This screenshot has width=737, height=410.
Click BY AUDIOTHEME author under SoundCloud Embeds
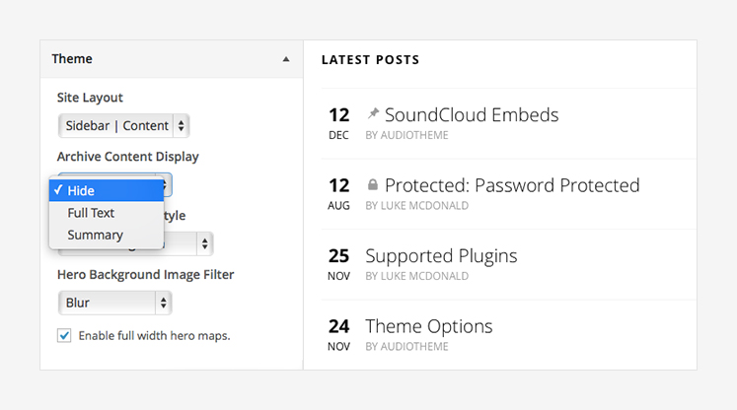click(406, 135)
